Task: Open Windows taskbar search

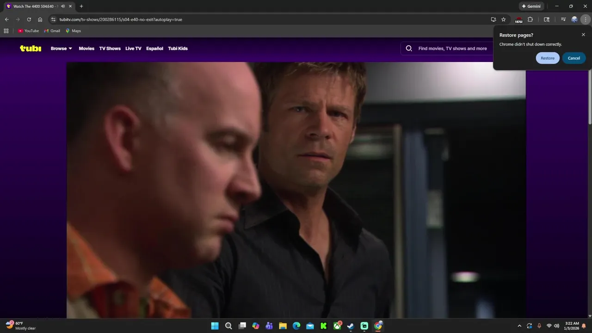Action: click(228, 326)
